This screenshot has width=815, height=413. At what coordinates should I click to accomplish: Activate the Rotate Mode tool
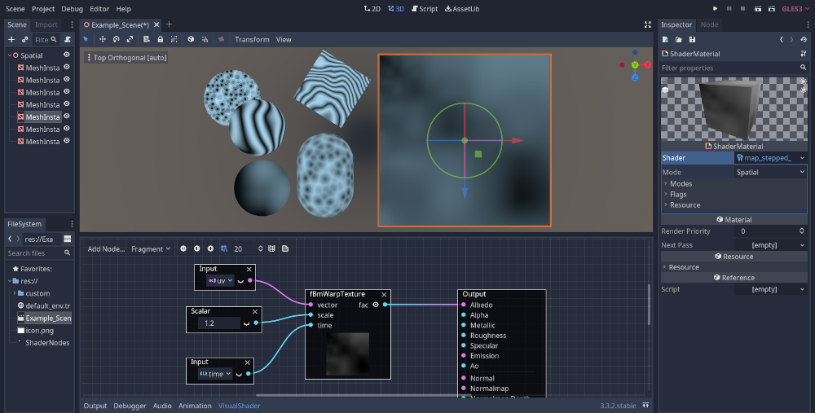click(x=117, y=39)
